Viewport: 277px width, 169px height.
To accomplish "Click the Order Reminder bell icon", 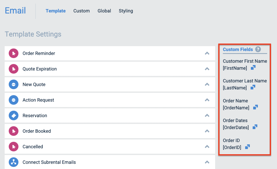I will pyautogui.click(x=14, y=53).
